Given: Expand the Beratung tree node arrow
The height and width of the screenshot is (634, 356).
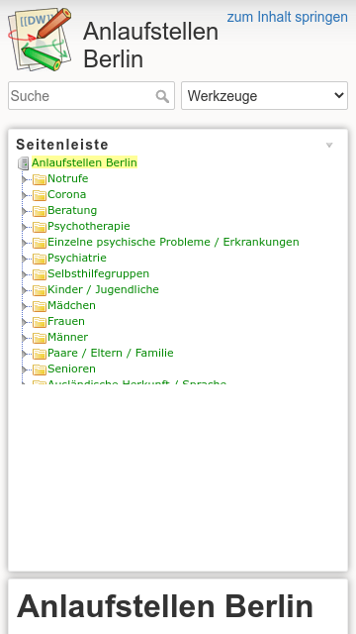Looking at the screenshot, I should [24, 211].
